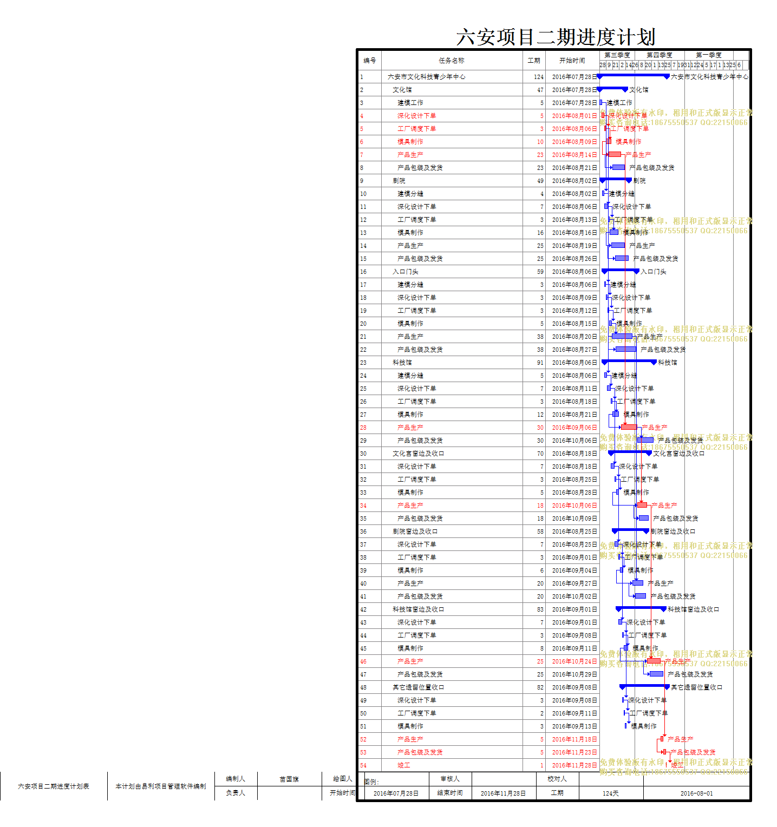The image size is (777, 827).
Task: Select row 1 task name 六安市文化科技青少年中心 in the table
Action: coord(427,77)
